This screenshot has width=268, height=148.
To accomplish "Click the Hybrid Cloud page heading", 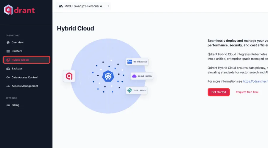I will click(75, 28).
